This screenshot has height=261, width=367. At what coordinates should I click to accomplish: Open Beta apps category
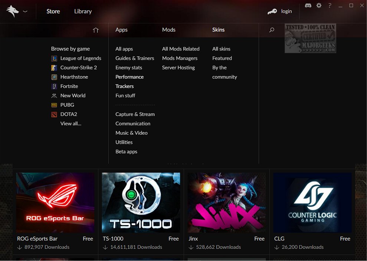point(126,152)
